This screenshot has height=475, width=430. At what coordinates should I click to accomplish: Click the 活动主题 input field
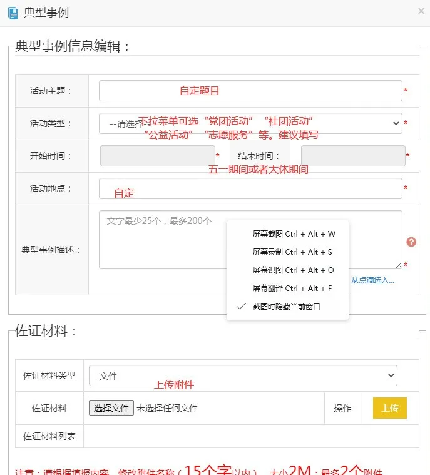pos(250,91)
